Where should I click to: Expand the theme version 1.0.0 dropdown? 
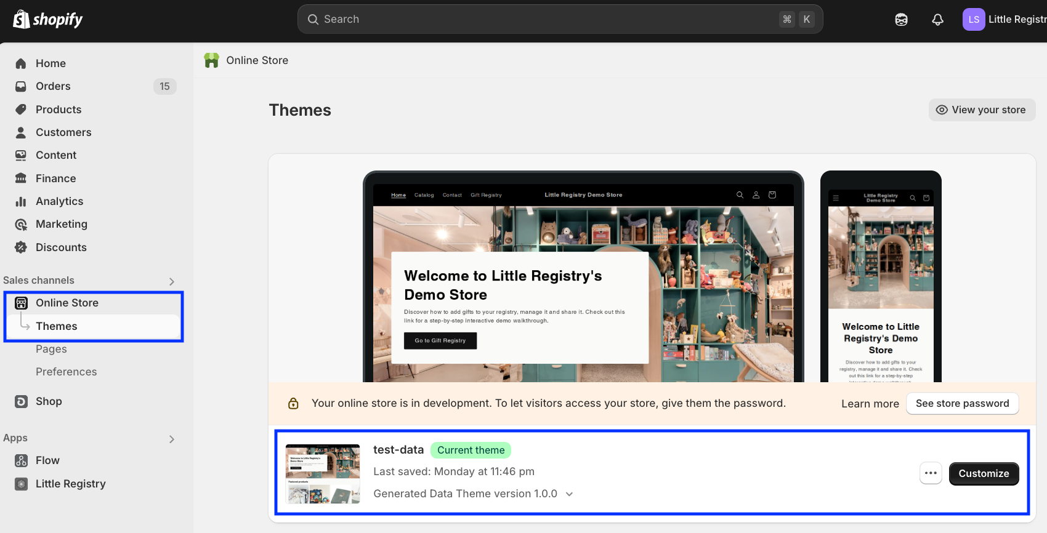pyautogui.click(x=569, y=494)
